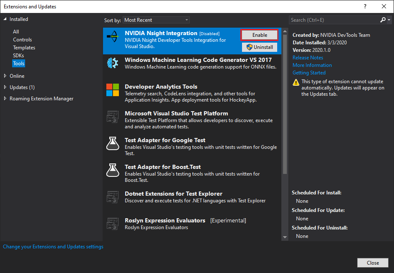Click the Test Adapter for Boost.Test flask icon
The height and width of the screenshot is (273, 394).
tap(113, 170)
